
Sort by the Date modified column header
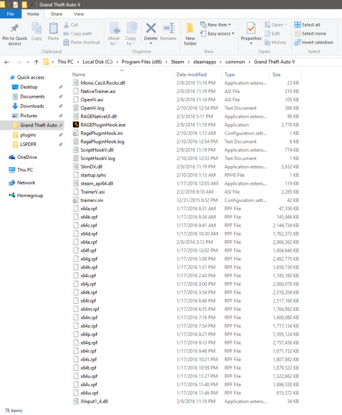pyautogui.click(x=191, y=75)
